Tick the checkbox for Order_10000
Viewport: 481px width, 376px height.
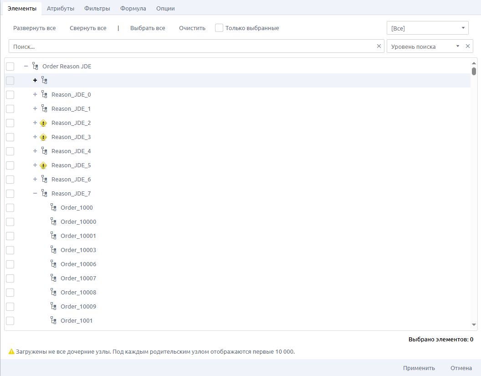10,222
